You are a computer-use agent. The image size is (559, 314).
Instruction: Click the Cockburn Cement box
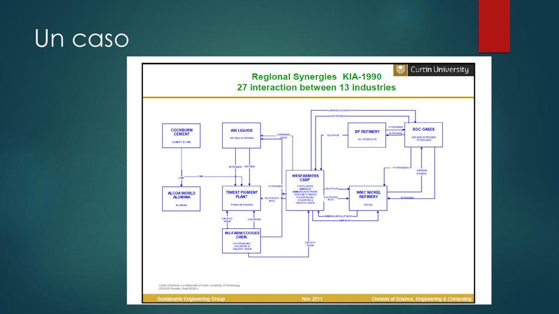pos(181,136)
